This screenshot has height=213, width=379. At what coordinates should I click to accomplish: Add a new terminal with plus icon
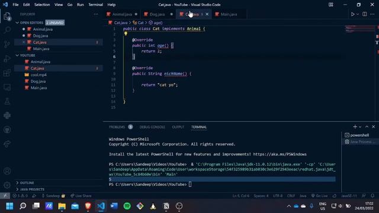355,127
